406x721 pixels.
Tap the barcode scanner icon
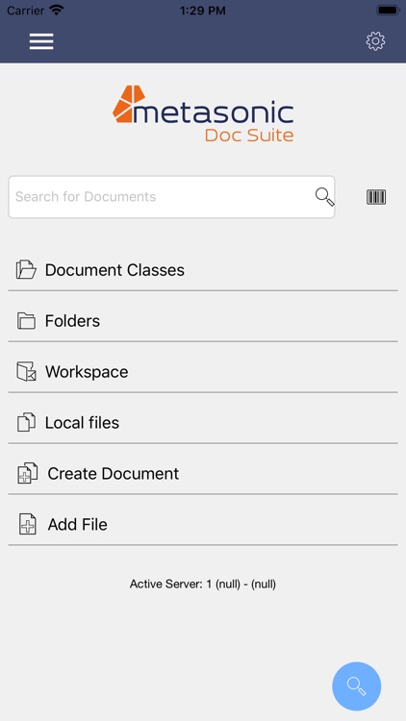point(376,197)
